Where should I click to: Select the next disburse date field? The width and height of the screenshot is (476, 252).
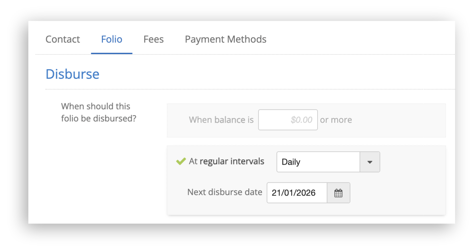click(297, 193)
